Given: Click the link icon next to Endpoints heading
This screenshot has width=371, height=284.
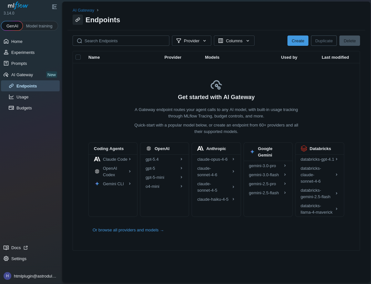Looking at the screenshot, I should coord(78,20).
